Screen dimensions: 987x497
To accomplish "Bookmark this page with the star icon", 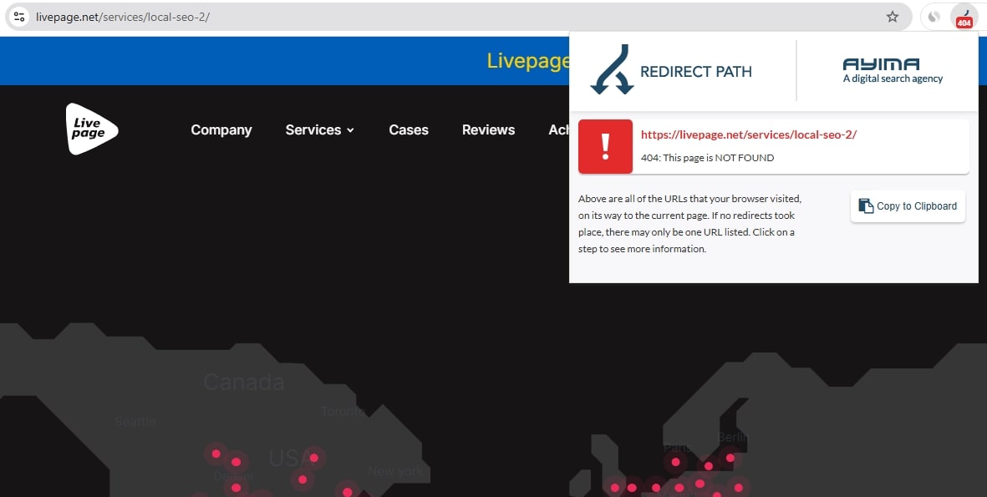I will tap(893, 17).
